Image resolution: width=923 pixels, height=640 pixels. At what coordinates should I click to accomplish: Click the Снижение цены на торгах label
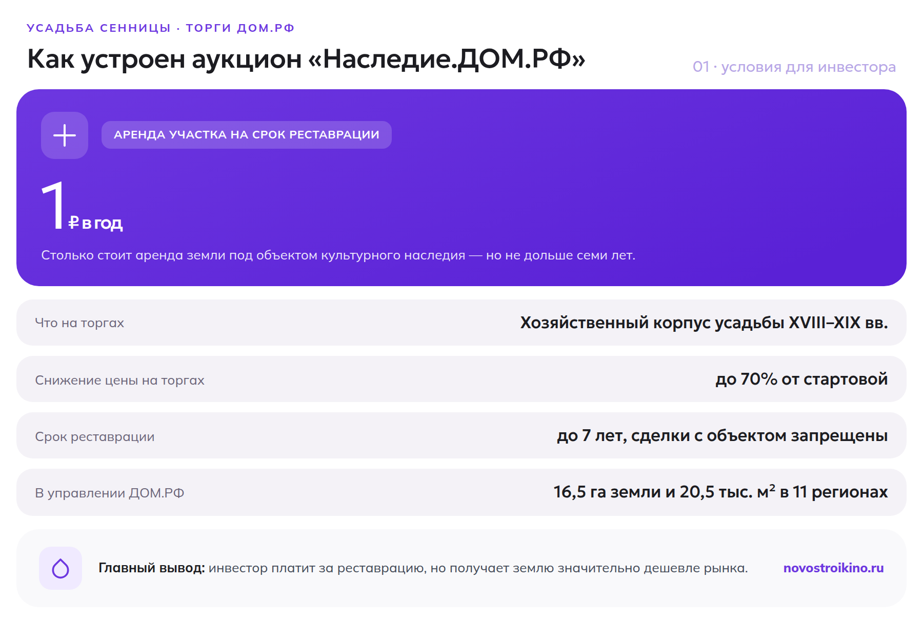(119, 381)
